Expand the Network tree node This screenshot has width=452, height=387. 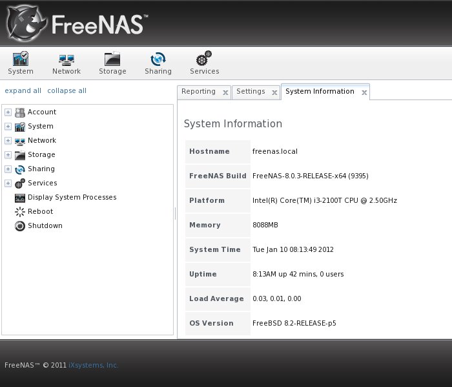(8, 140)
